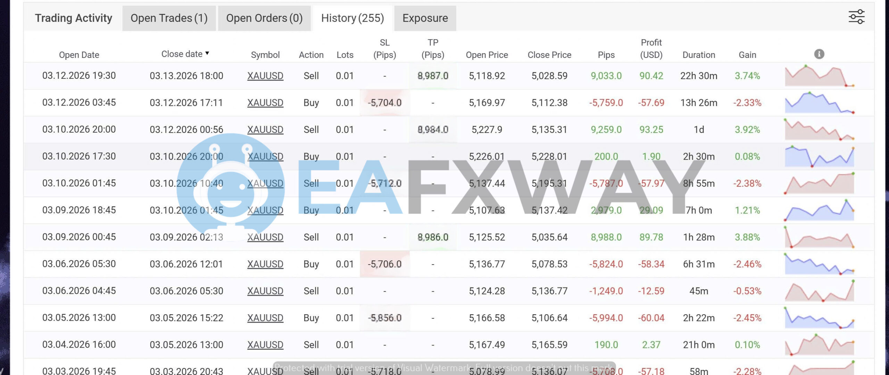Click the info icon above the chart column
Screen dimensions: 889x375
(819, 54)
